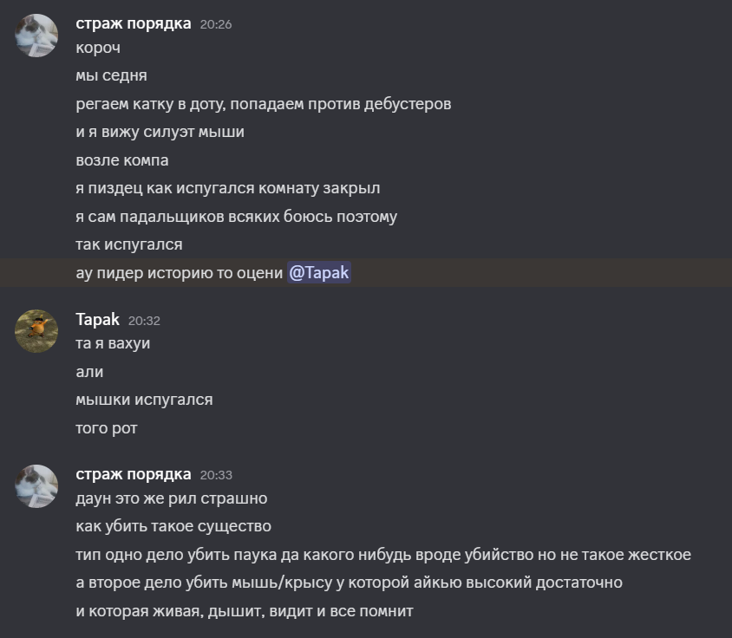The height and width of the screenshot is (638, 732).
Task: Click Tapak's message "али"
Action: tap(89, 371)
